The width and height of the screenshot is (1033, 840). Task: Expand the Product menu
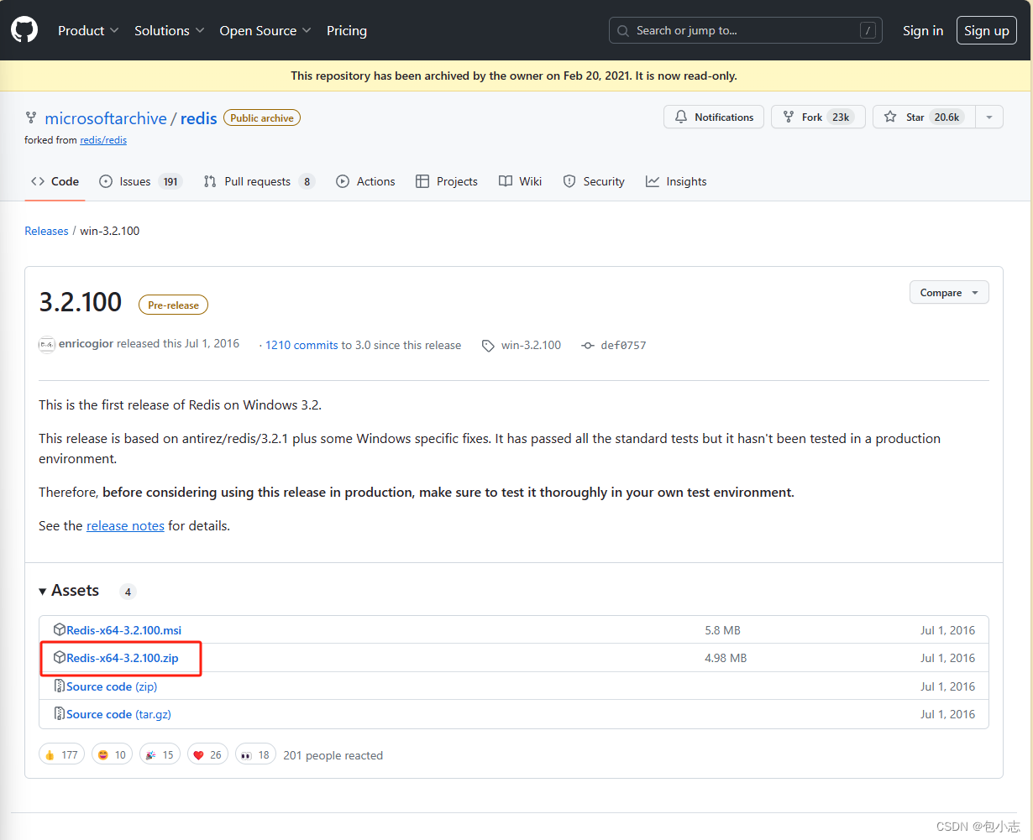88,30
